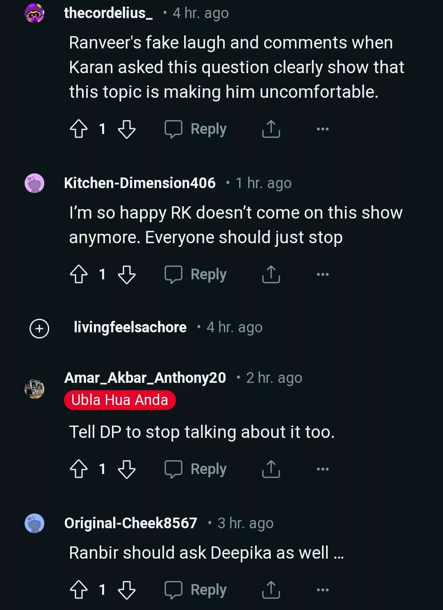
Task: Share thecordelius_'s comment
Action: pyautogui.click(x=271, y=129)
